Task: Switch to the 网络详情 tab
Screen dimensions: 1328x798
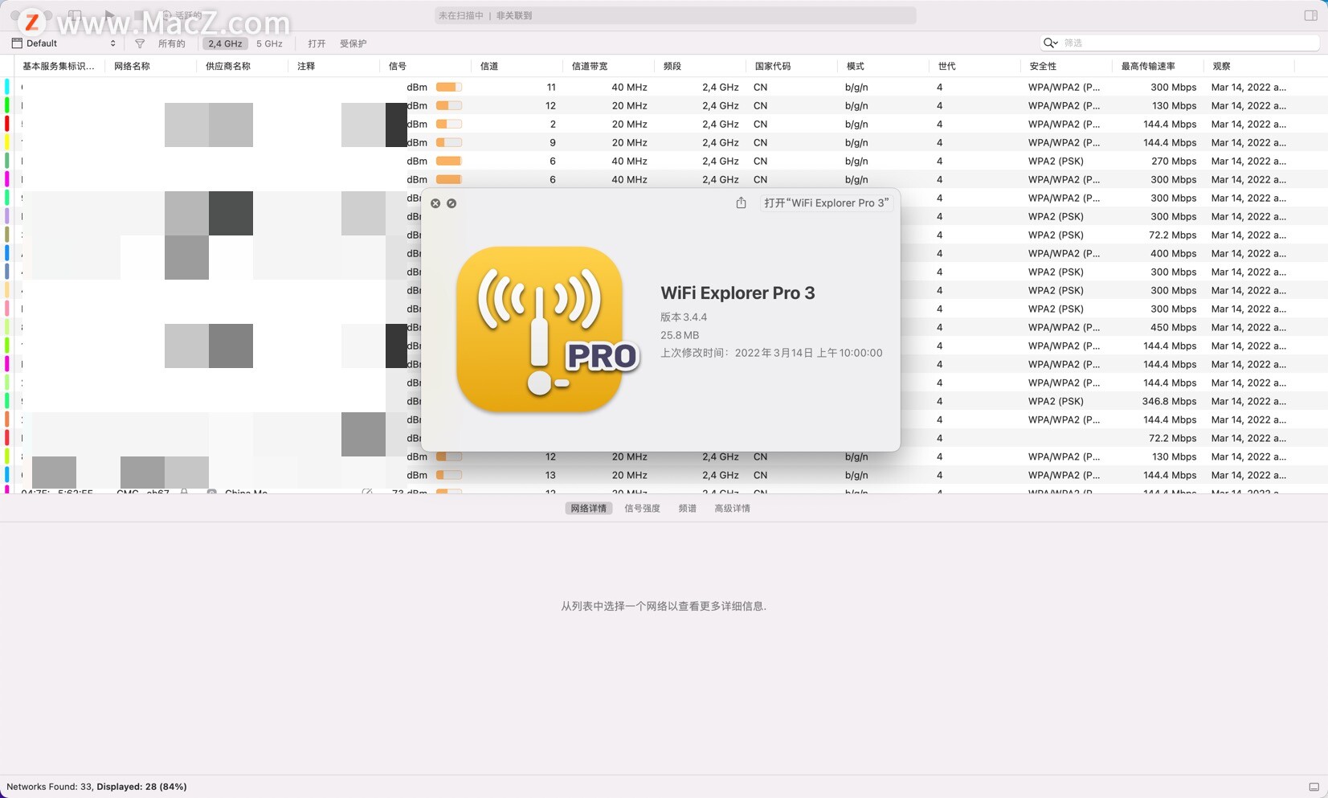Action: pyautogui.click(x=588, y=508)
